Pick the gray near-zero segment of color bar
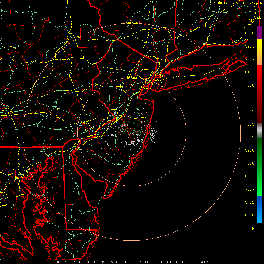This screenshot has height=264, width=264. [x=259, y=131]
